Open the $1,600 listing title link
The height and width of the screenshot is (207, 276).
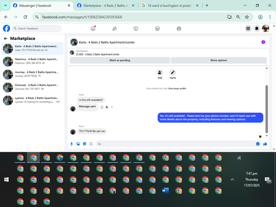pyautogui.click(x=98, y=54)
